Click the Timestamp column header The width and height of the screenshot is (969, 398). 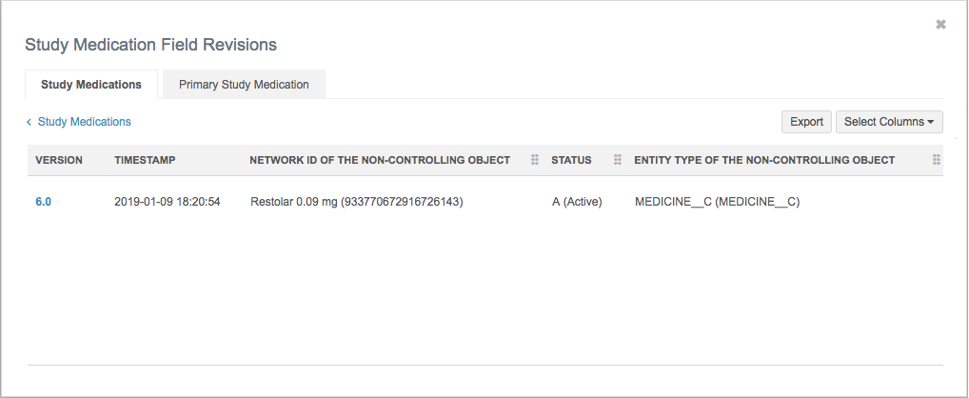click(145, 160)
